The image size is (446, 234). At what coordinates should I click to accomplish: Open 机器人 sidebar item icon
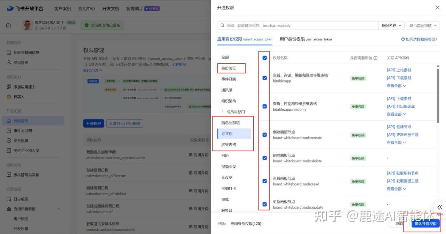(9, 97)
